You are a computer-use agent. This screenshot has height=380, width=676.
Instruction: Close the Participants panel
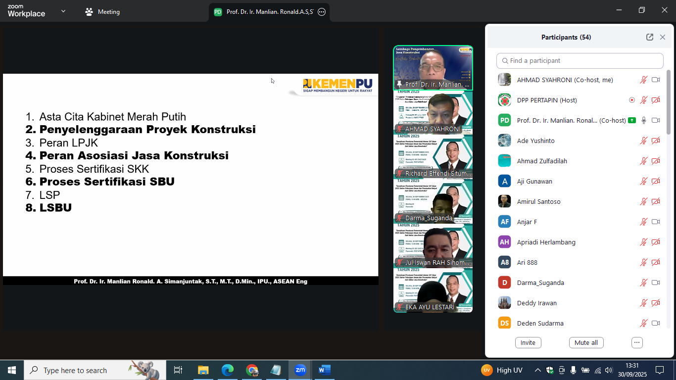(663, 37)
